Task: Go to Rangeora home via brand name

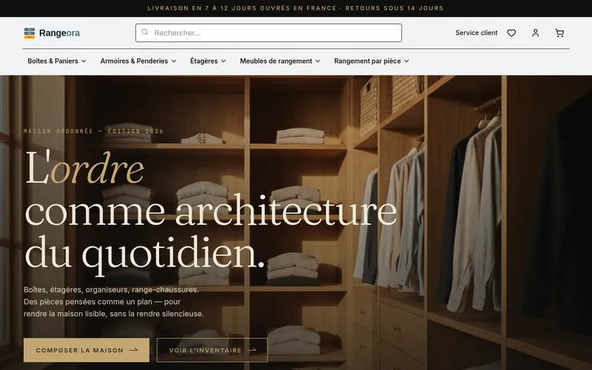Action: point(59,33)
